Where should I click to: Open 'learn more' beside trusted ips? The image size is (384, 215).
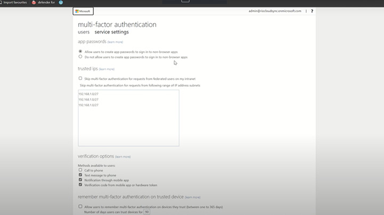(107, 69)
